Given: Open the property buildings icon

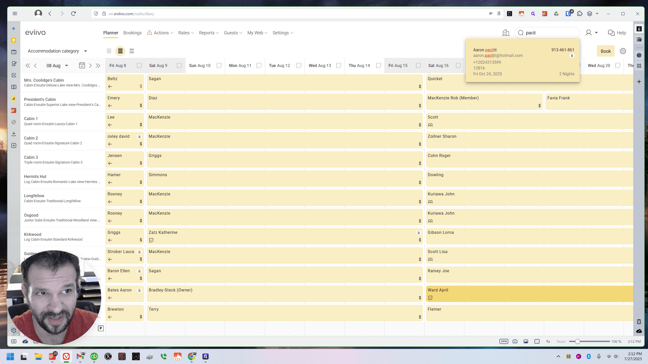Looking at the screenshot, I should tap(506, 33).
